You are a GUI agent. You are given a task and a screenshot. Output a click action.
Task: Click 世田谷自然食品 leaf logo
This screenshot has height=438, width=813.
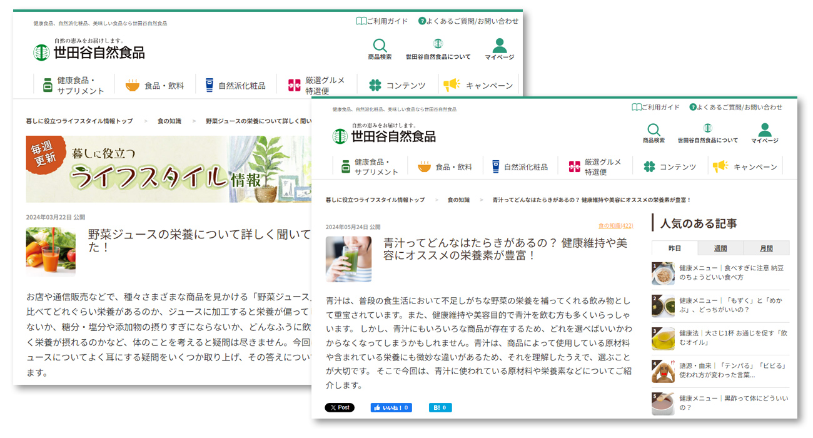pyautogui.click(x=341, y=135)
